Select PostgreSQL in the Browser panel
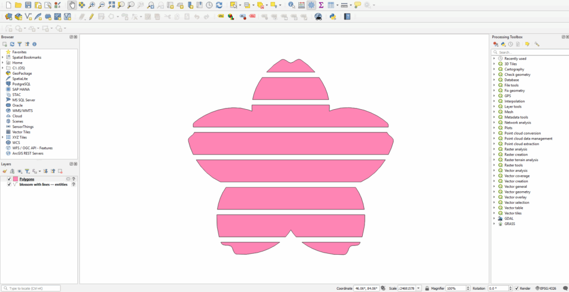569x292 pixels. tap(21, 84)
